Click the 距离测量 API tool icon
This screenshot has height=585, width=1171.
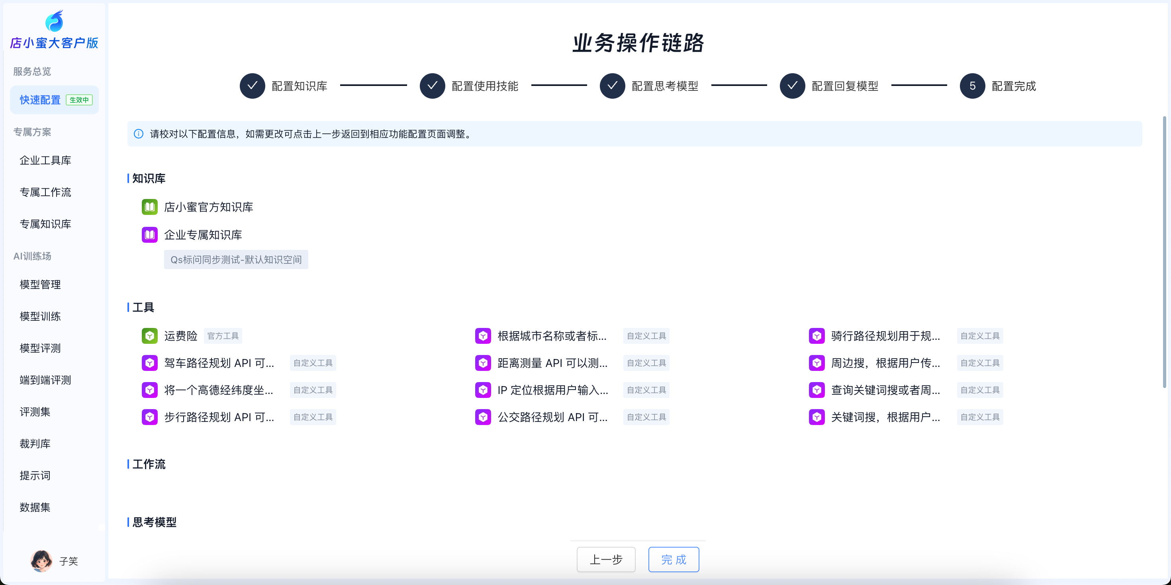click(483, 363)
